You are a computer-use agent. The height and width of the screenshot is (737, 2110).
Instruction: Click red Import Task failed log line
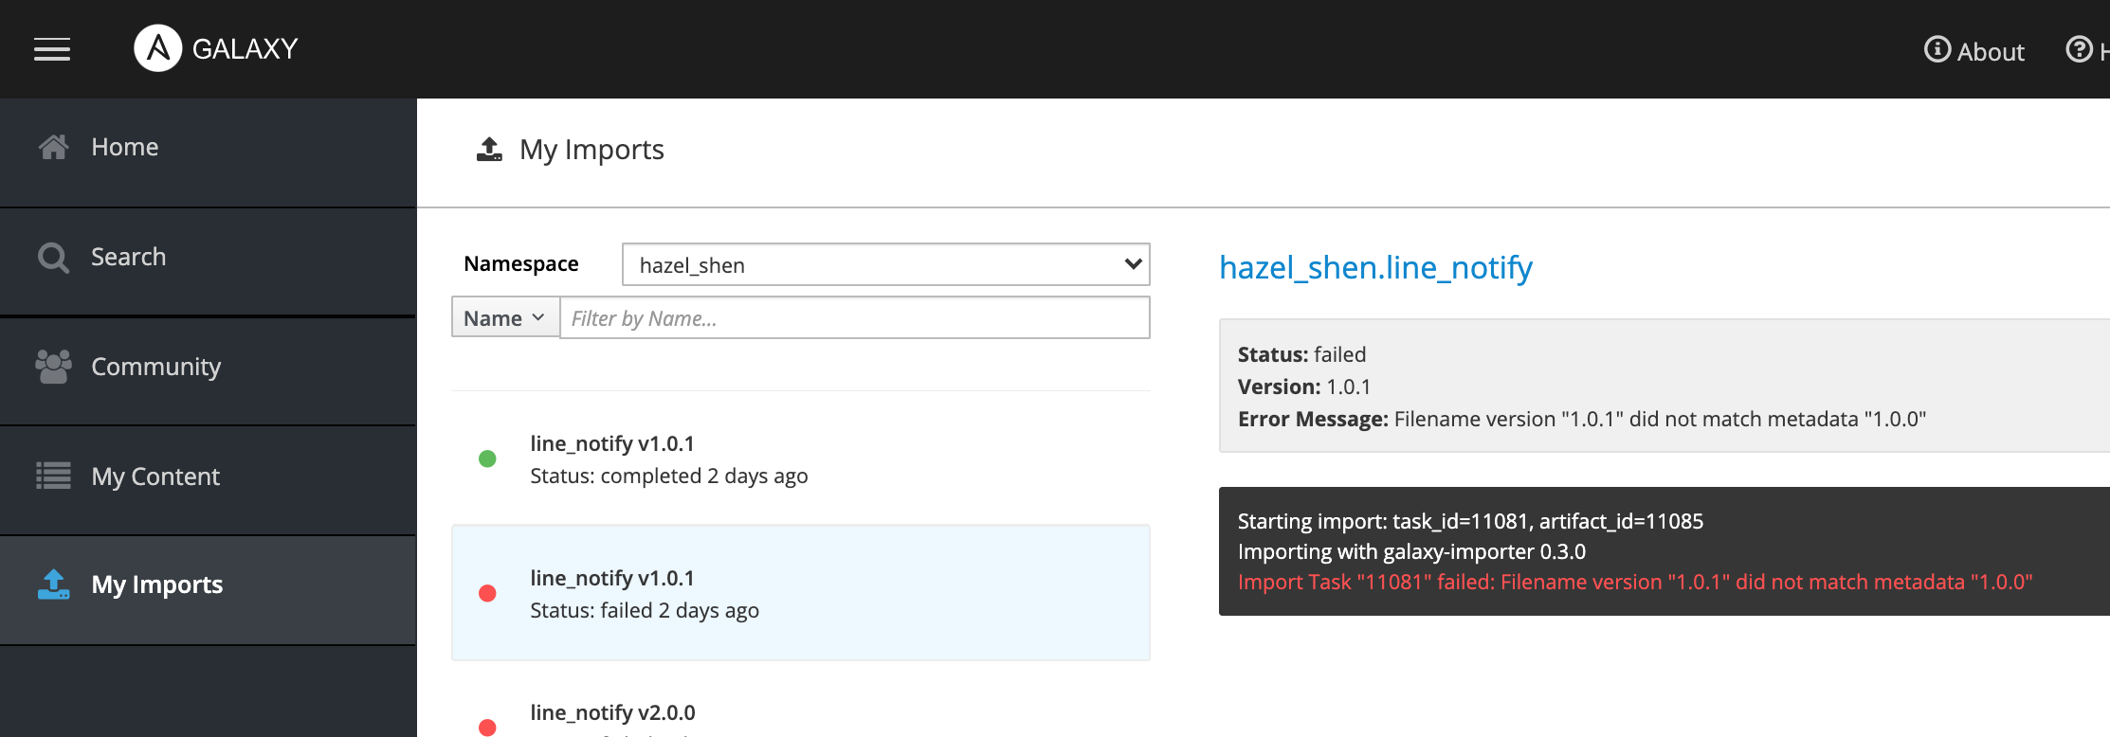click(x=1635, y=582)
